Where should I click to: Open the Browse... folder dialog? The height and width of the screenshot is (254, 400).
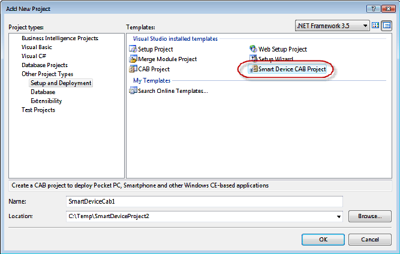click(369, 216)
